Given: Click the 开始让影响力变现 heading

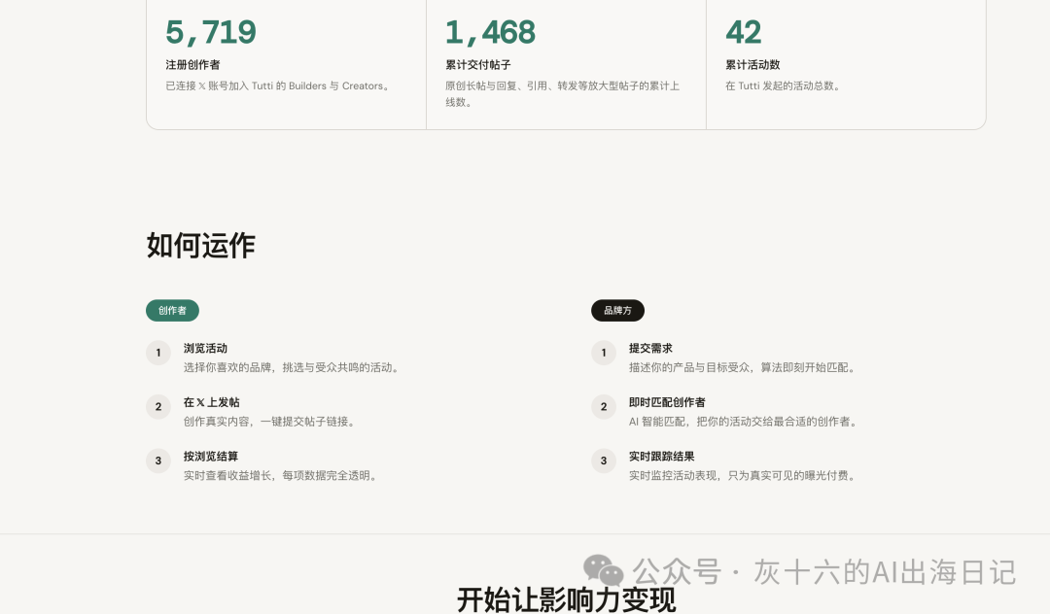Looking at the screenshot, I should pos(567,600).
